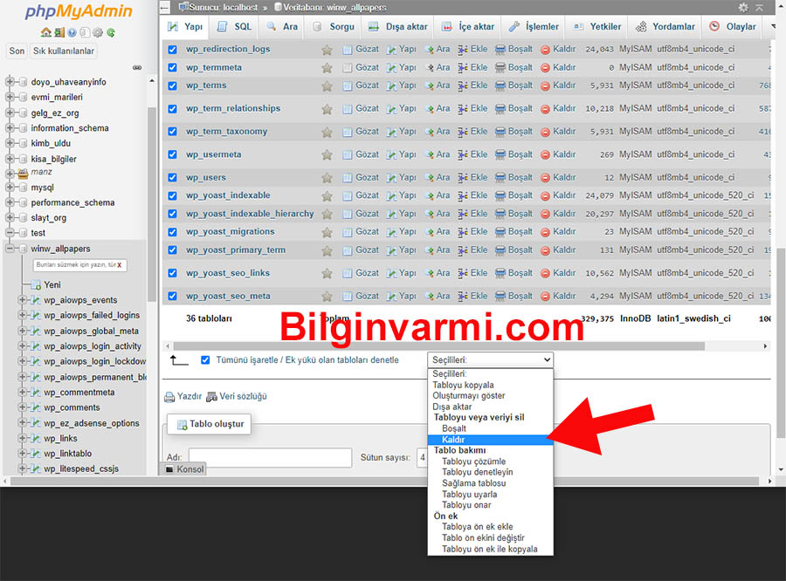The height and width of the screenshot is (581, 786).
Task: Toggle the wp_yoast_indexable_hierarchy checkbox
Action: click(x=172, y=215)
